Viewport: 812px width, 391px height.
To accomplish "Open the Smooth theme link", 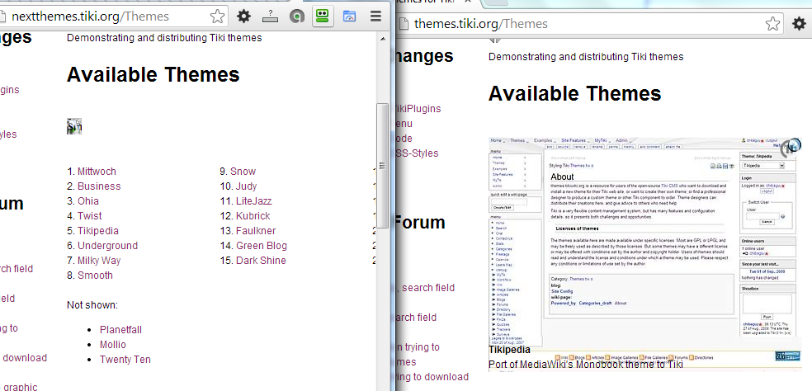I will coord(95,276).
